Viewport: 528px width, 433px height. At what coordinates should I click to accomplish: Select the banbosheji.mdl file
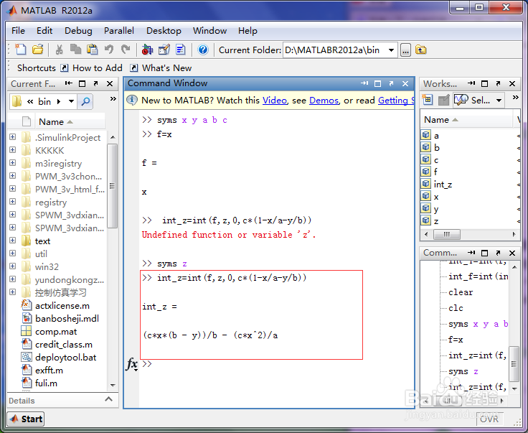click(x=67, y=318)
